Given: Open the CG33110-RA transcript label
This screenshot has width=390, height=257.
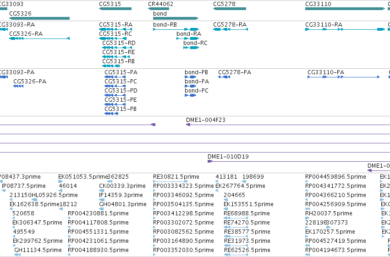Looking at the screenshot, I should 324,25.
